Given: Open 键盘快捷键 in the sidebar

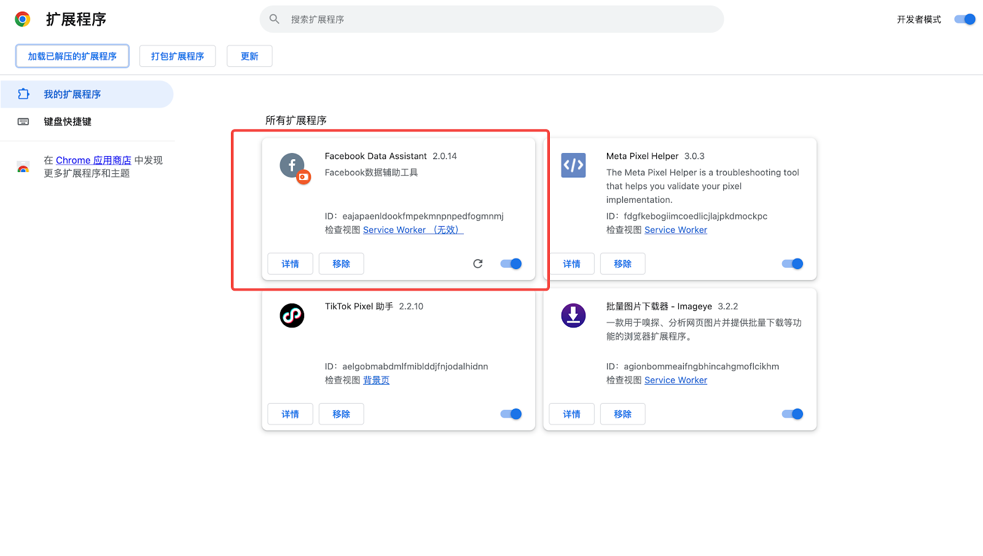Looking at the screenshot, I should click(68, 122).
